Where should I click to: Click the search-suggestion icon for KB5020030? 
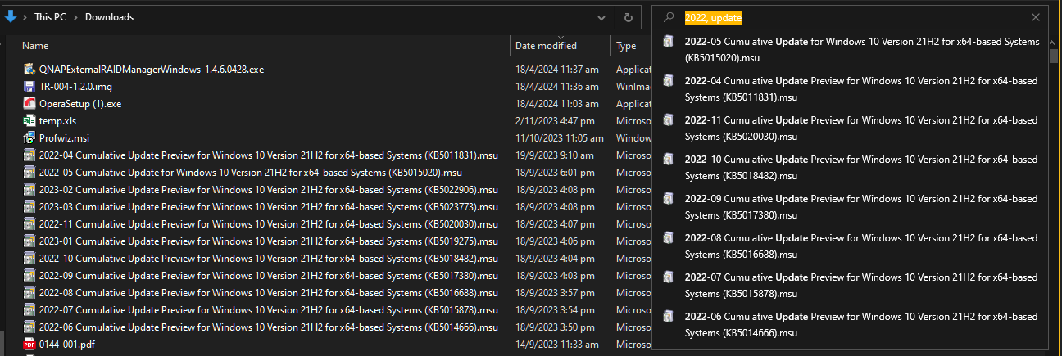(669, 120)
